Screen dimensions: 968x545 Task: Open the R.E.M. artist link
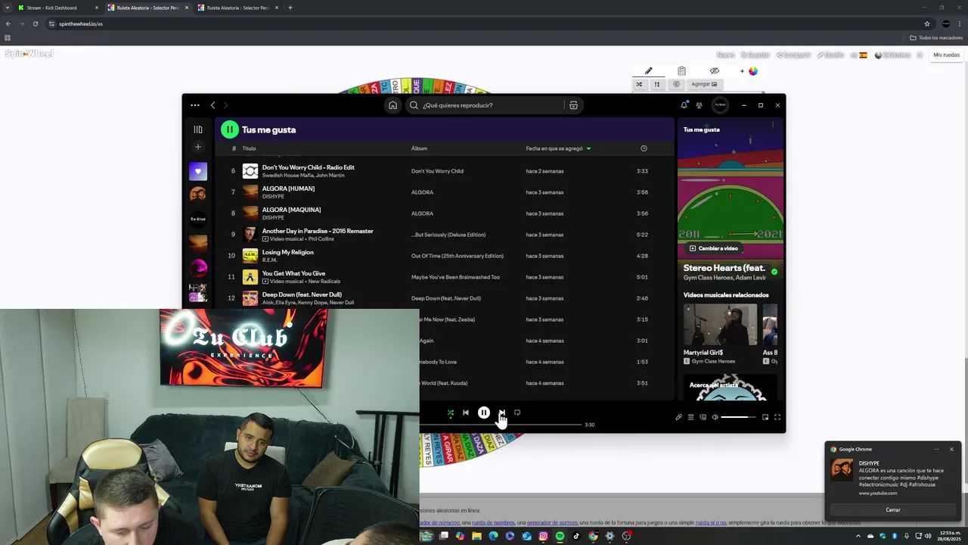270,260
